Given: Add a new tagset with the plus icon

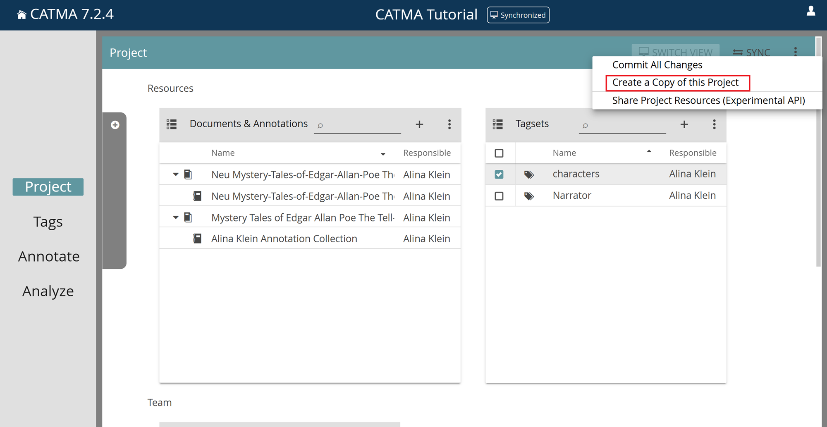Looking at the screenshot, I should click(x=684, y=124).
